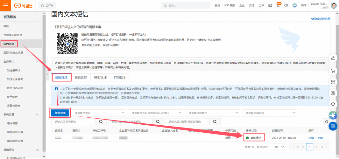Open the user avatar account menu
Image resolution: width=339 pixels, height=159 pixels.
pyautogui.click(x=333, y=6)
